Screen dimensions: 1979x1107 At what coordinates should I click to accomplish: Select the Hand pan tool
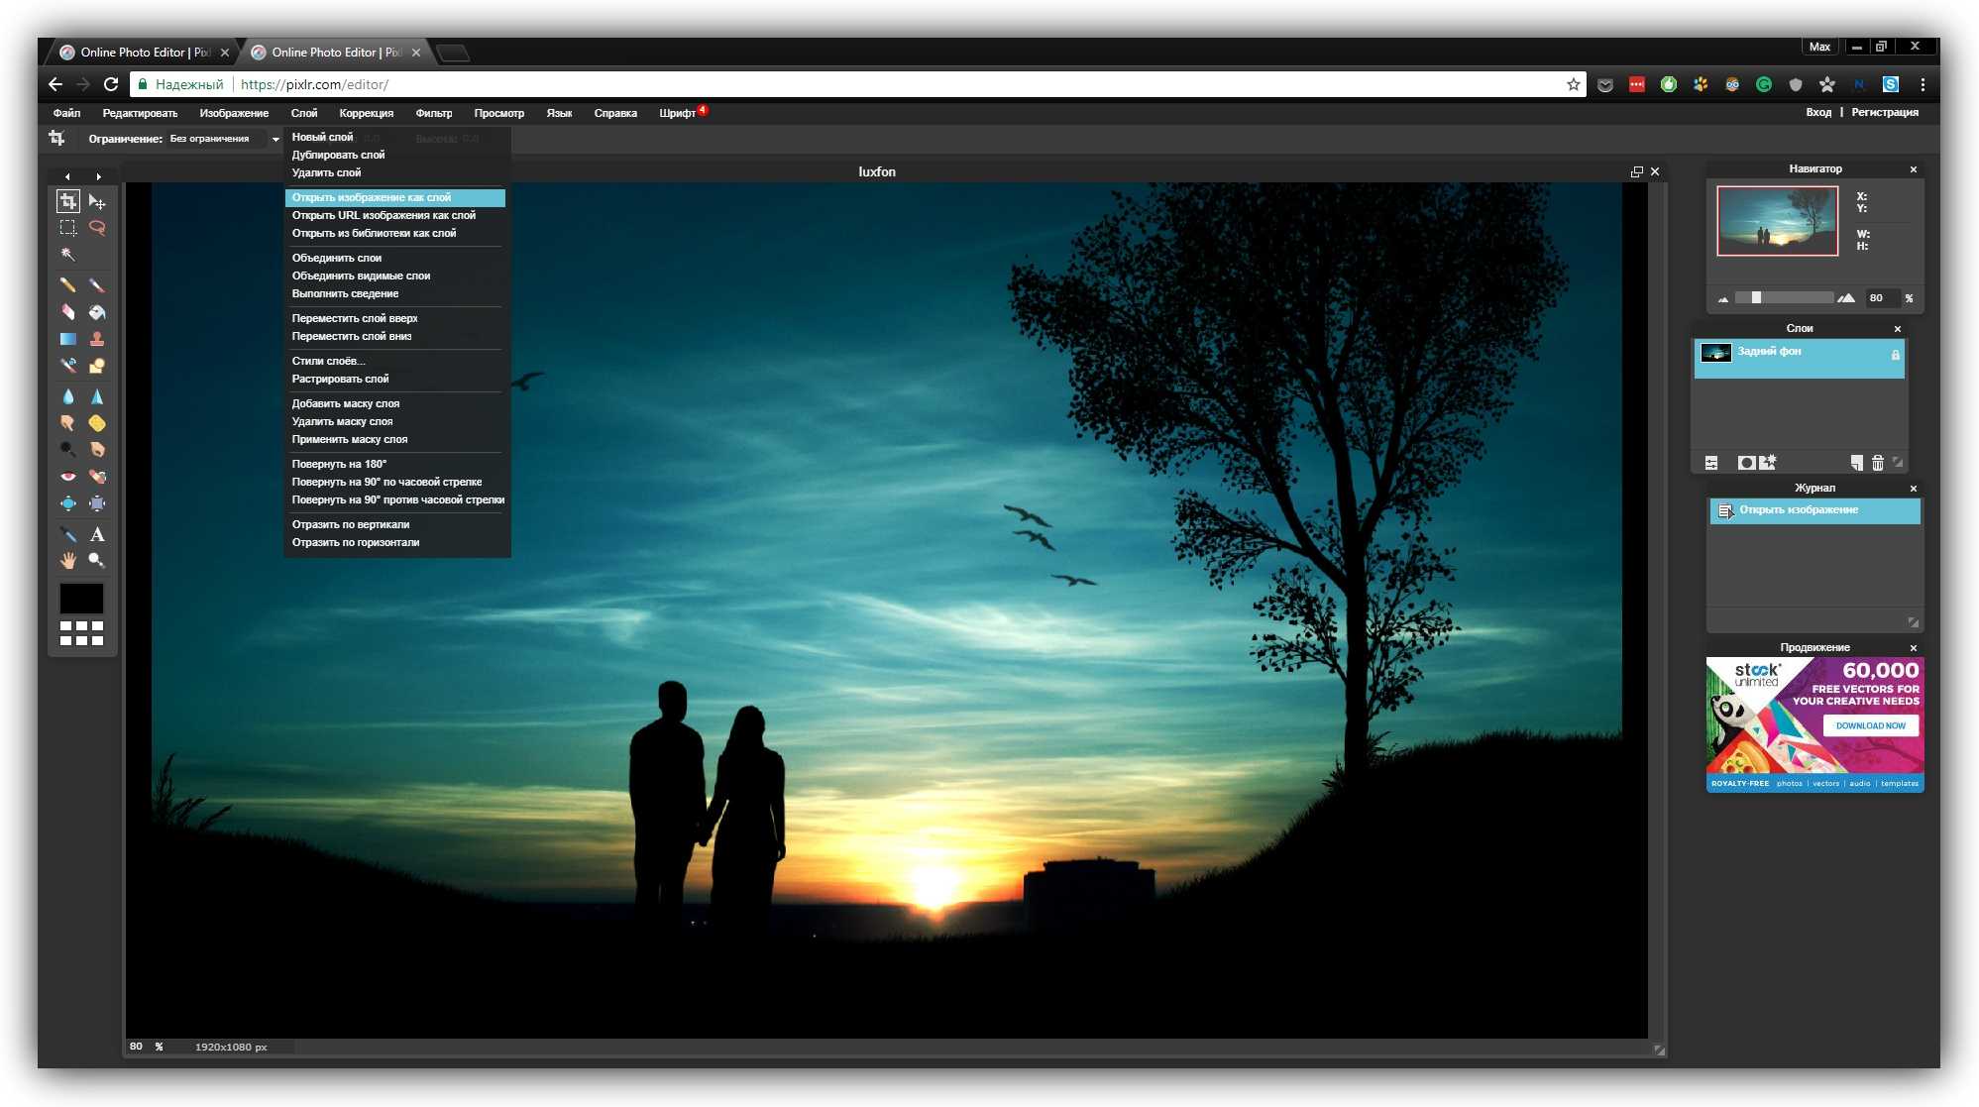click(67, 560)
